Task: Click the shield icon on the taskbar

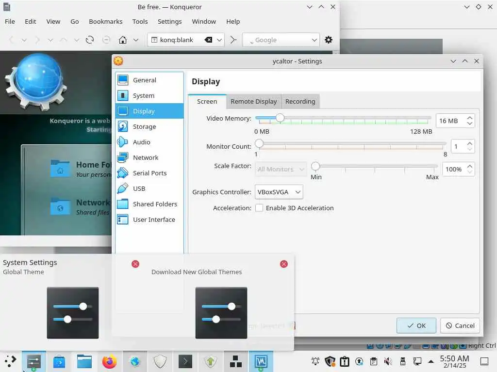Action: tap(160, 361)
